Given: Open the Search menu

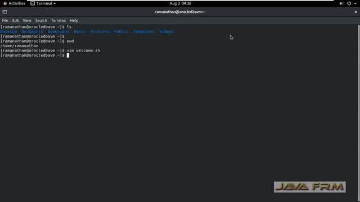Looking at the screenshot, I should click(41, 20).
